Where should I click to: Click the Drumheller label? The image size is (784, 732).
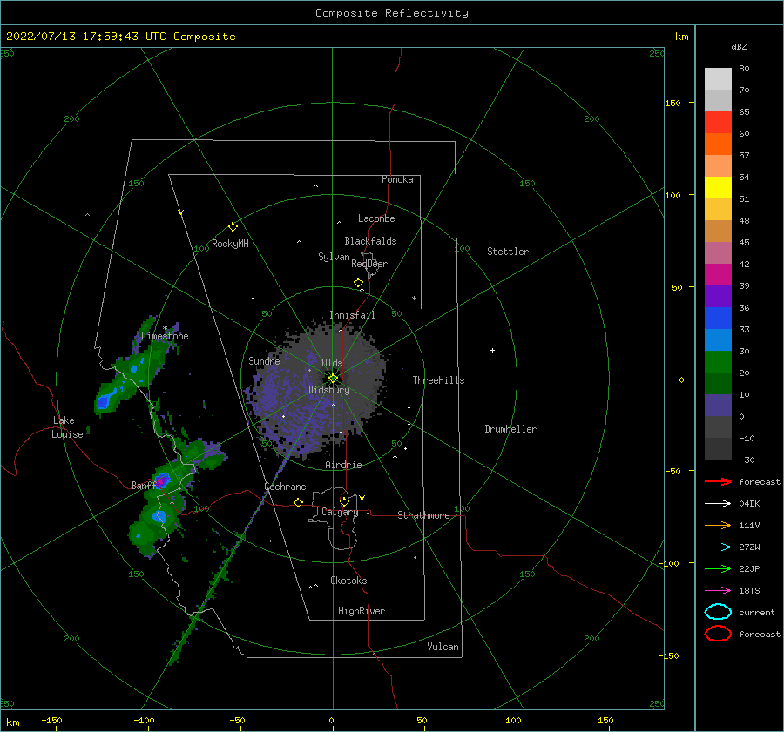pos(510,429)
